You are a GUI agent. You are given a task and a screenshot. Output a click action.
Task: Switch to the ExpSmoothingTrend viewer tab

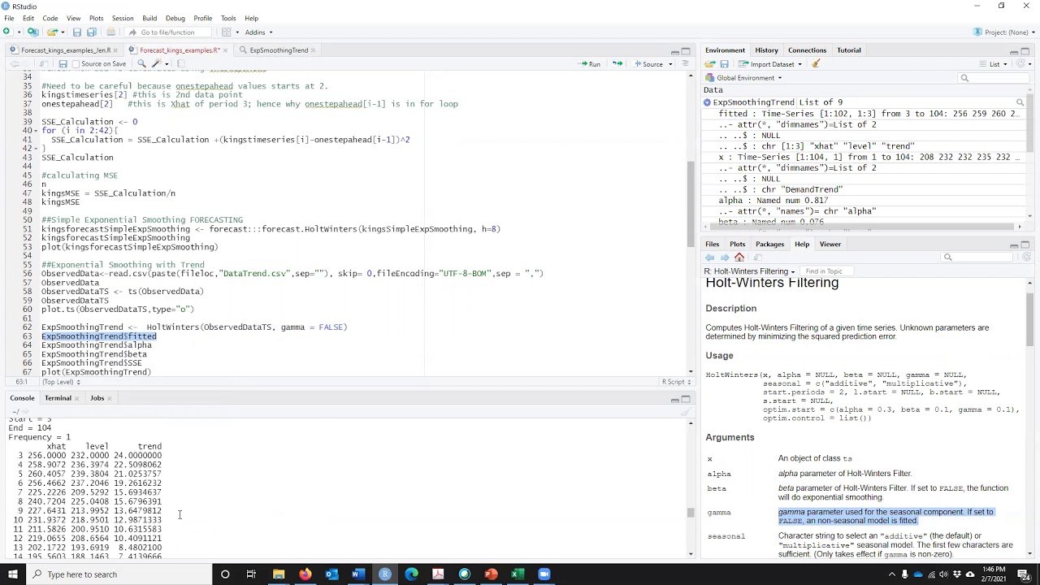coord(279,50)
